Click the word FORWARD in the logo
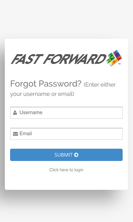The image size is (133, 222). click(x=75, y=59)
